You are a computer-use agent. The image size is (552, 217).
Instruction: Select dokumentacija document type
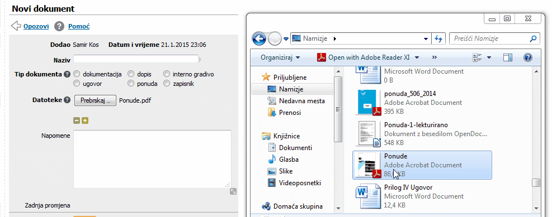pyautogui.click(x=77, y=74)
